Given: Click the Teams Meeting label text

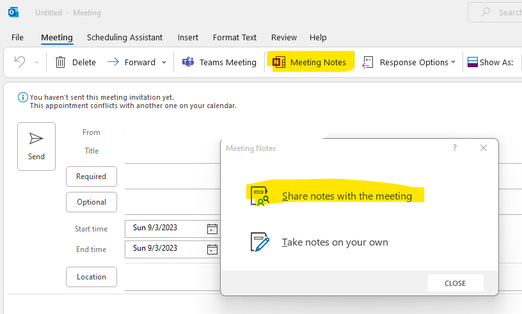Looking at the screenshot, I should pos(228,62).
